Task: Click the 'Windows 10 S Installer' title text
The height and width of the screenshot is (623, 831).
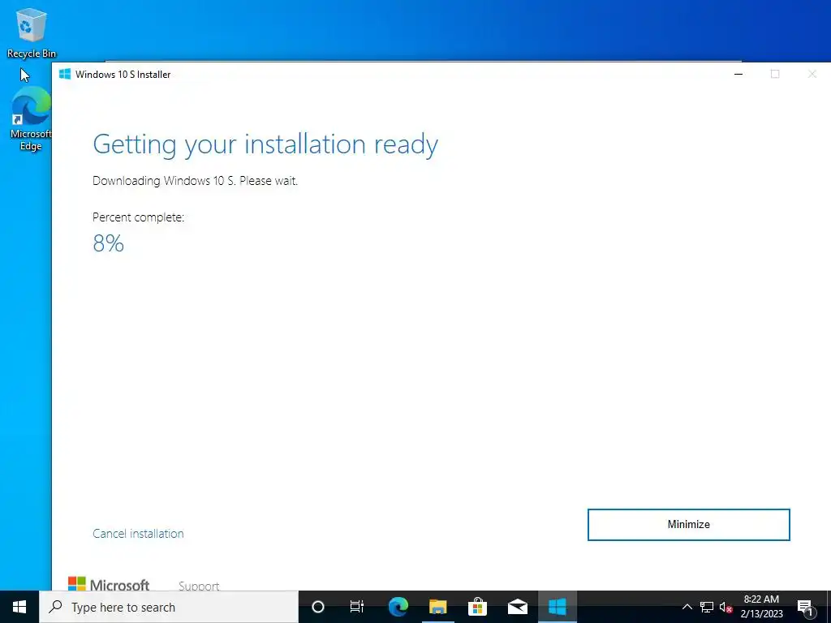Action: click(123, 74)
